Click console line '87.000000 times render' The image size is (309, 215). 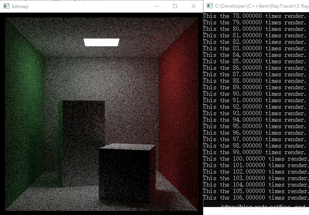tap(255, 74)
